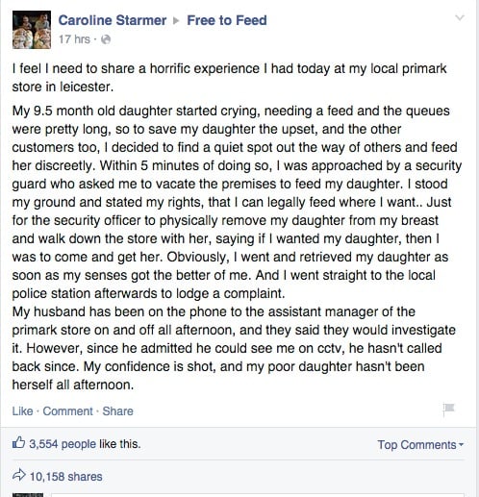Image resolution: width=479 pixels, height=497 pixels.
Task: Click the thumbs-up likes icon
Action: pyautogui.click(x=18, y=443)
